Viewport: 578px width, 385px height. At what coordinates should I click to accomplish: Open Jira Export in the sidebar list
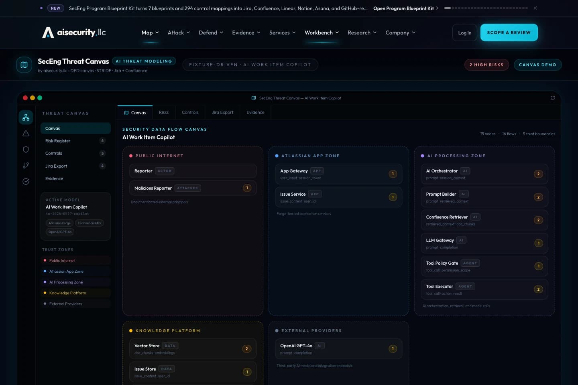click(x=75, y=166)
